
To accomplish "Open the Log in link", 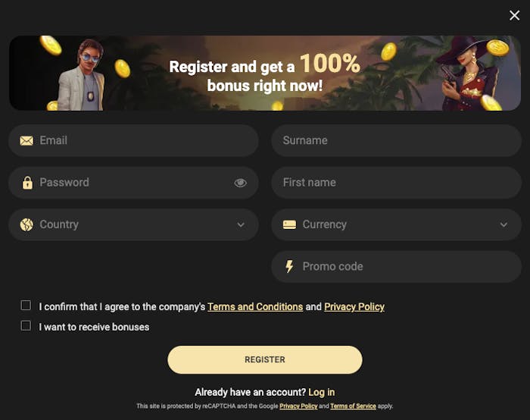I will pos(321,392).
